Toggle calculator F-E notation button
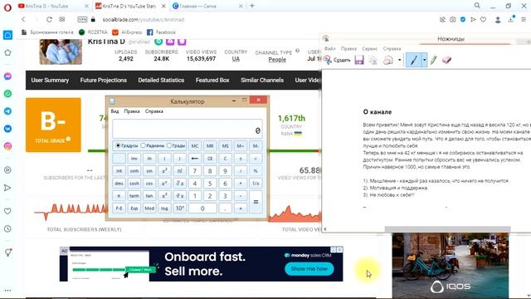The height and width of the screenshot is (299, 531). pyautogui.click(x=119, y=208)
